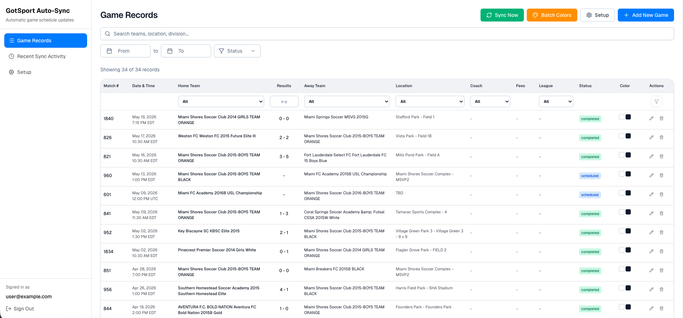
Task: Focus the search teams, location, division field
Action: pos(387,34)
